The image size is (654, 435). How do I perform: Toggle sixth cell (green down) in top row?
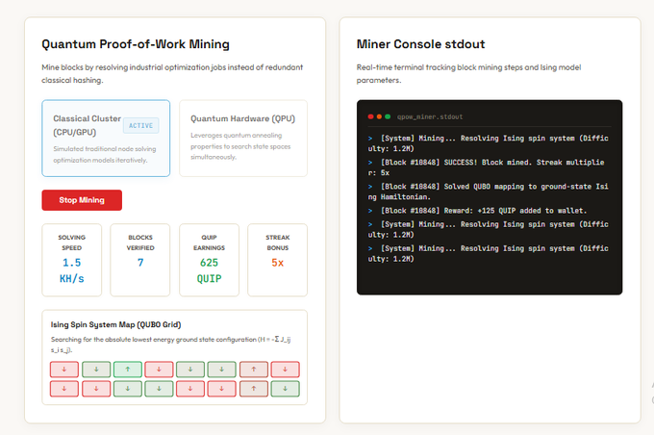pos(222,370)
